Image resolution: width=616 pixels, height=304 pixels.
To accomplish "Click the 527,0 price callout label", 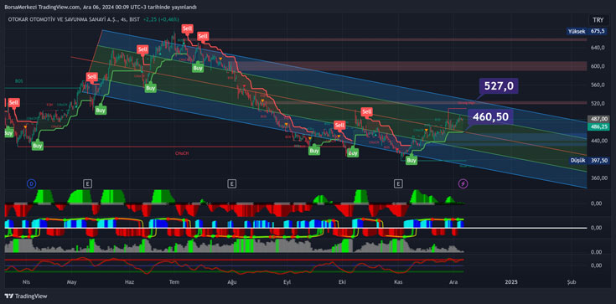I will point(499,86).
